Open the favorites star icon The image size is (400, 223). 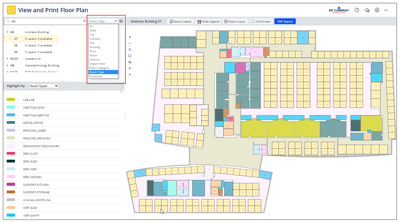[367, 10]
